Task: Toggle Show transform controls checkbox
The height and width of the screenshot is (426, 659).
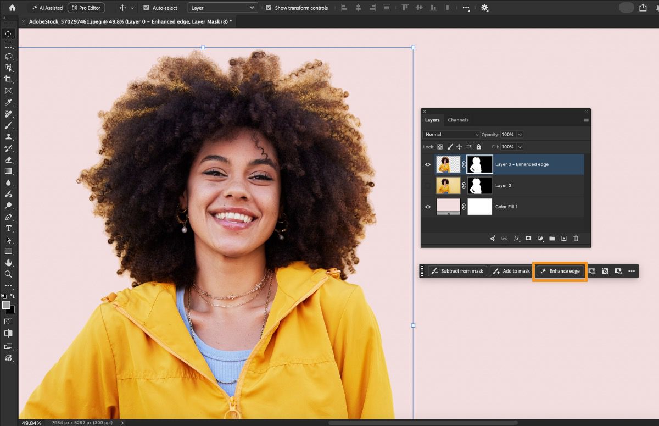Action: [x=268, y=8]
